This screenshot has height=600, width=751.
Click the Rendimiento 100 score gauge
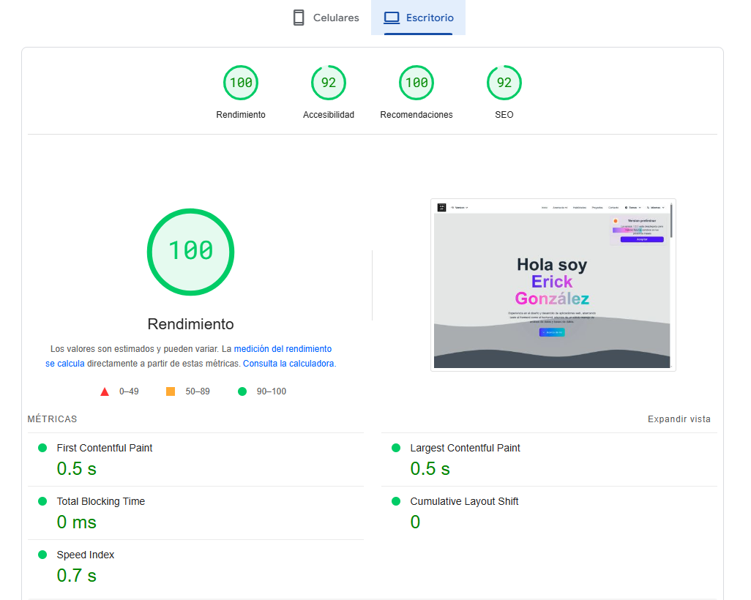tap(241, 83)
